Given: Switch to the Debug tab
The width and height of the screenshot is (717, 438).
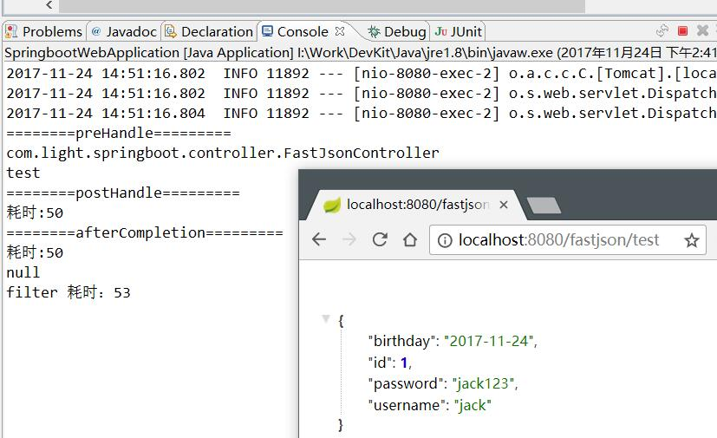Looking at the screenshot, I should pyautogui.click(x=397, y=31).
